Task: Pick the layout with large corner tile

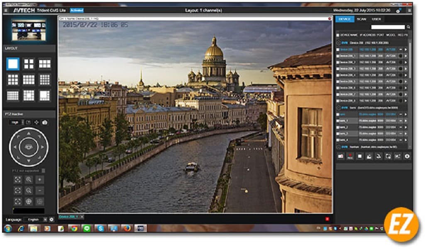Action: point(45,96)
